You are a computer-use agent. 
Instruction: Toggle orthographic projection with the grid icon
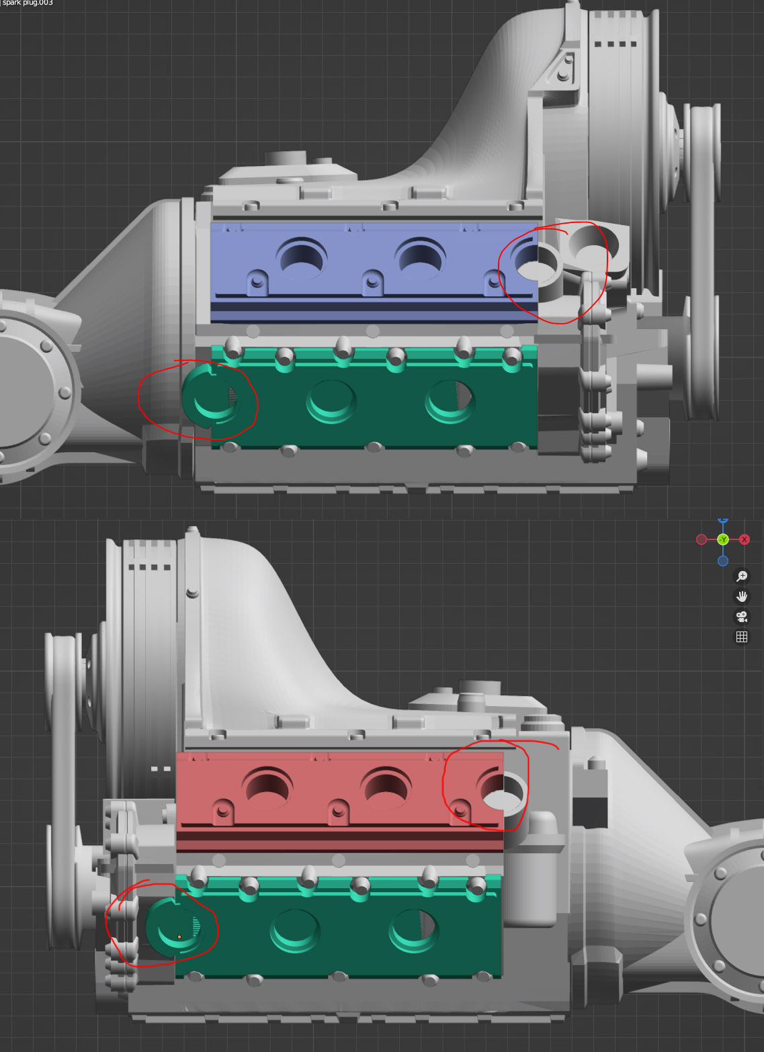(x=742, y=637)
